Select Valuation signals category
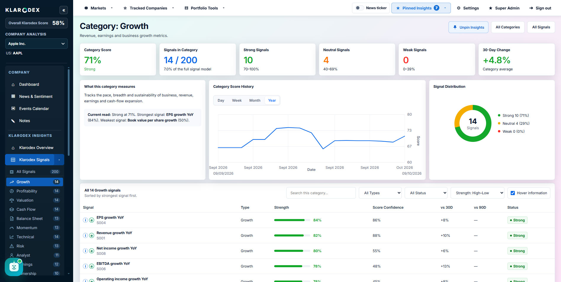Screen dimensions: 561x282 (35, 200)
